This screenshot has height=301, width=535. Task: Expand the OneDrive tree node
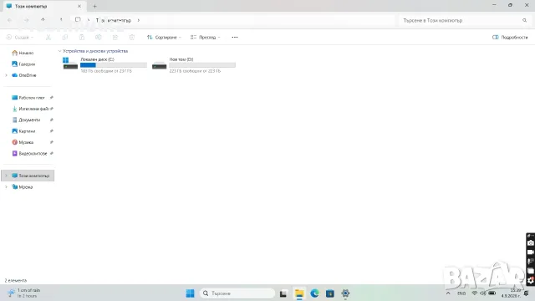tap(6, 75)
